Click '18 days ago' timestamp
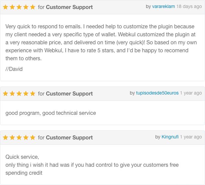Screen dimensions: 205x185 [189, 6]
